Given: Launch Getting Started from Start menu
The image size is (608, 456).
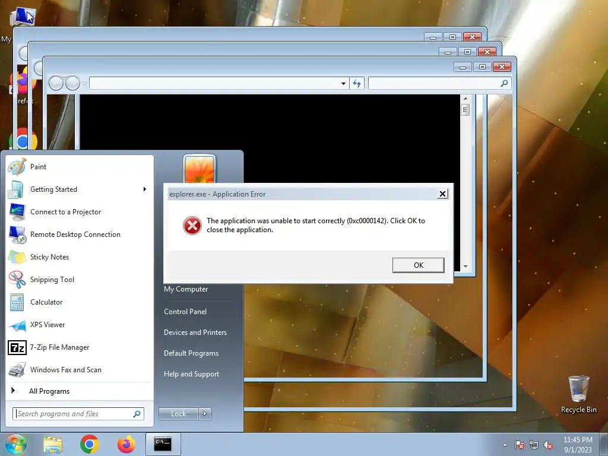Looking at the screenshot, I should point(80,189).
